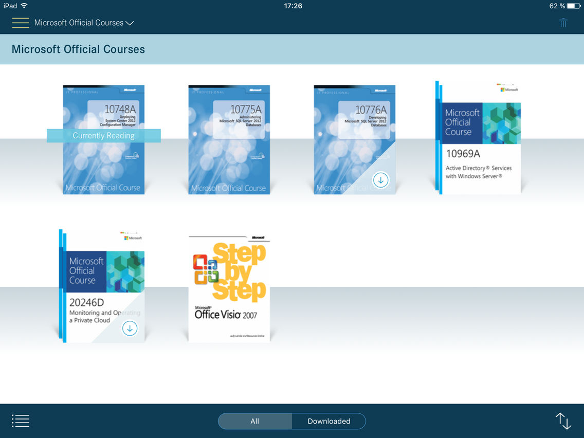
Task: Expand the Microsoft Official Courses dropdown
Action: click(84, 23)
